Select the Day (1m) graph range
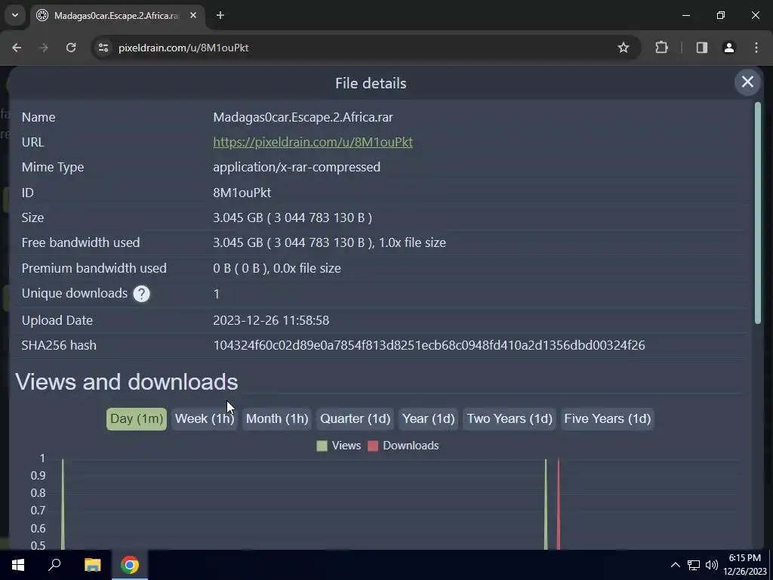The width and height of the screenshot is (773, 580). pyautogui.click(x=137, y=418)
